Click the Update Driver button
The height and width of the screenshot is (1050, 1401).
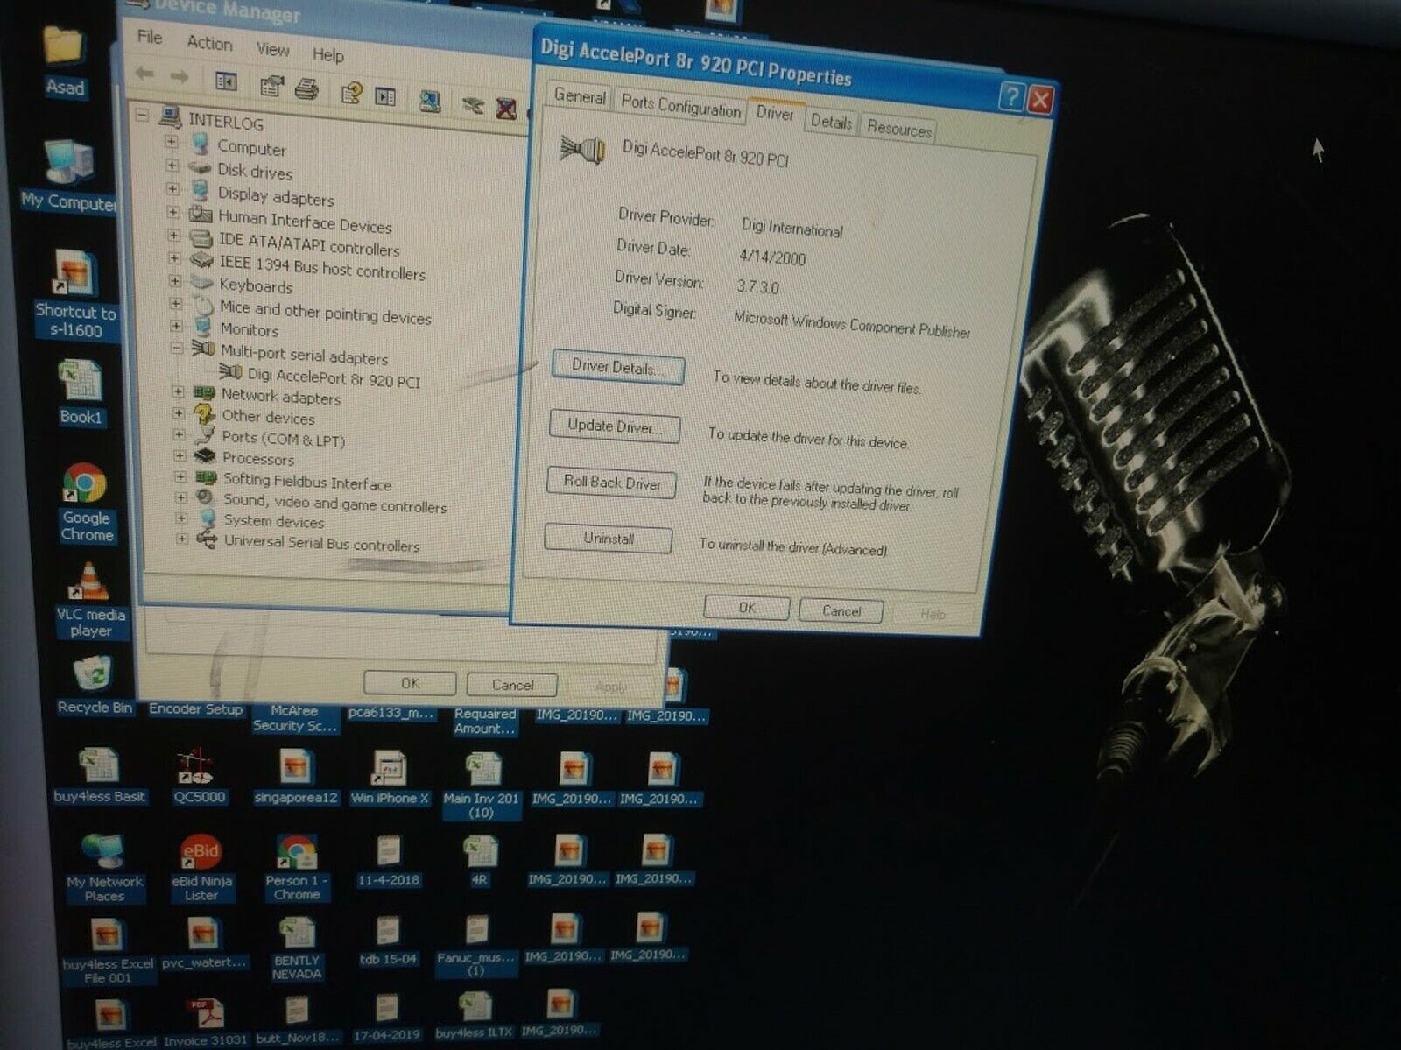pos(615,426)
